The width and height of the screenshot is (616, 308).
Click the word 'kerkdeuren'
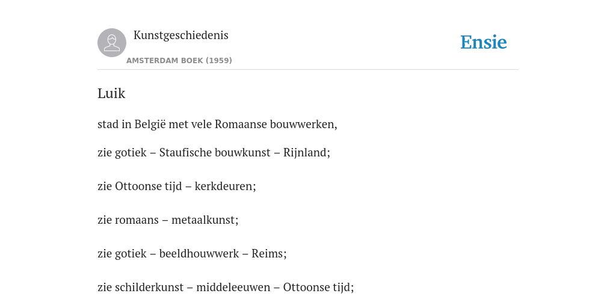[x=224, y=186]
